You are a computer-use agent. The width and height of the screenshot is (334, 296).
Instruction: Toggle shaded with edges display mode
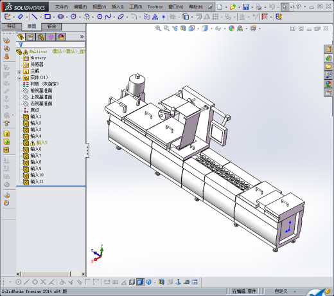coord(140,282)
